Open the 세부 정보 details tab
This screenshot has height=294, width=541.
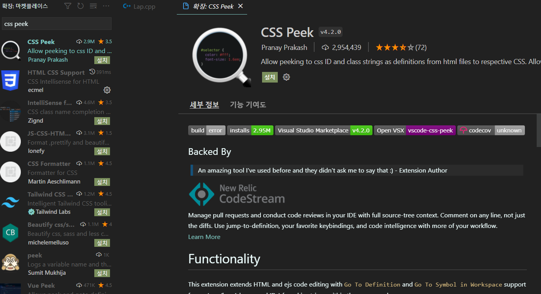pyautogui.click(x=204, y=105)
